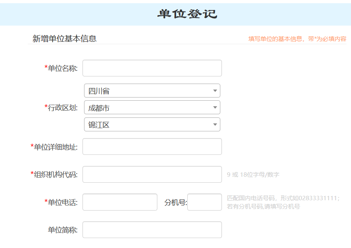The width and height of the screenshot is (351, 248).
Task: Click the 单位登记 page title
Action: point(187,14)
